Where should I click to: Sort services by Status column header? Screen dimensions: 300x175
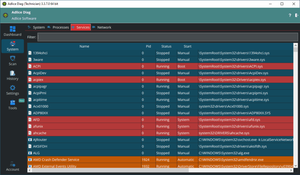(x=166, y=46)
